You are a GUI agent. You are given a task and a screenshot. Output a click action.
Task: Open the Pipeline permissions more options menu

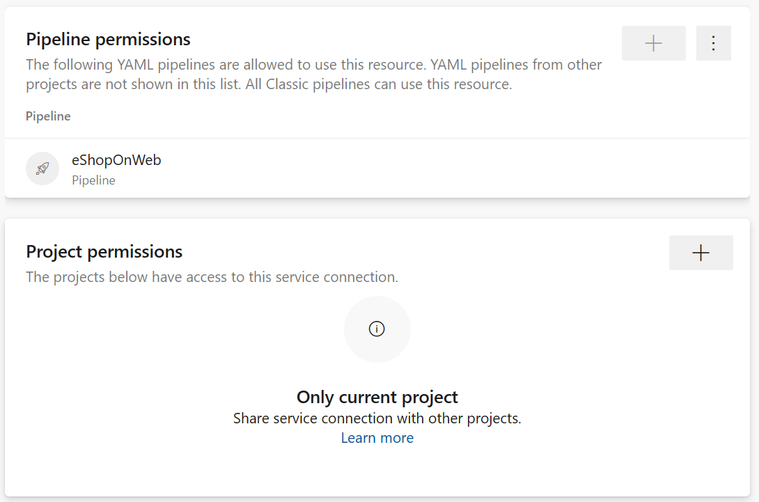(x=713, y=43)
